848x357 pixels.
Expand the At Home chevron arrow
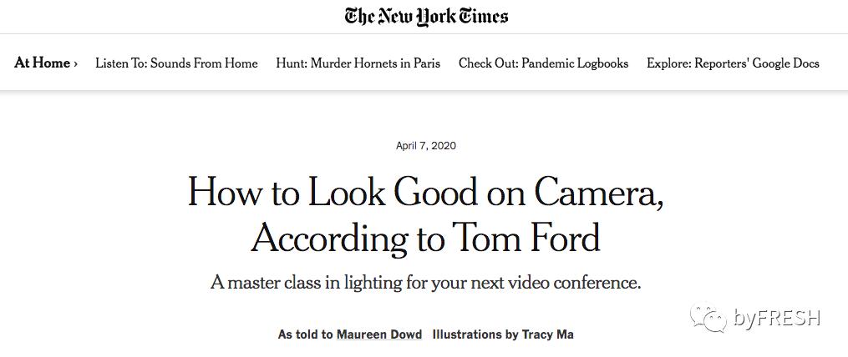[76, 63]
